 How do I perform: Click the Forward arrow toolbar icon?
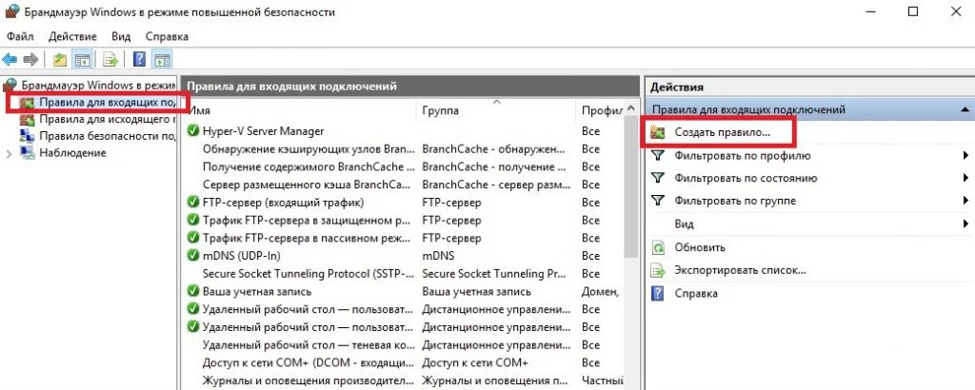tap(30, 60)
